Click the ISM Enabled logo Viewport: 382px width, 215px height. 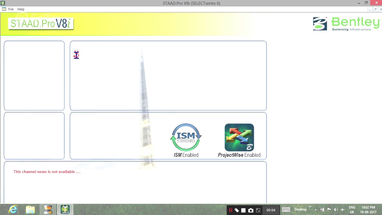tap(186, 140)
